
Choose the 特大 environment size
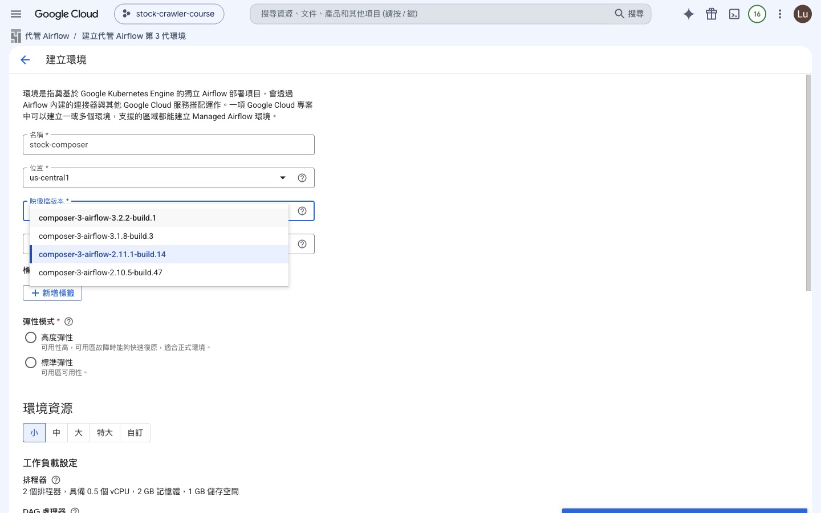pyautogui.click(x=105, y=433)
